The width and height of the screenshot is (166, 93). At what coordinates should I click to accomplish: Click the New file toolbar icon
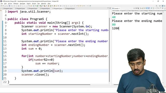pos(1,6)
